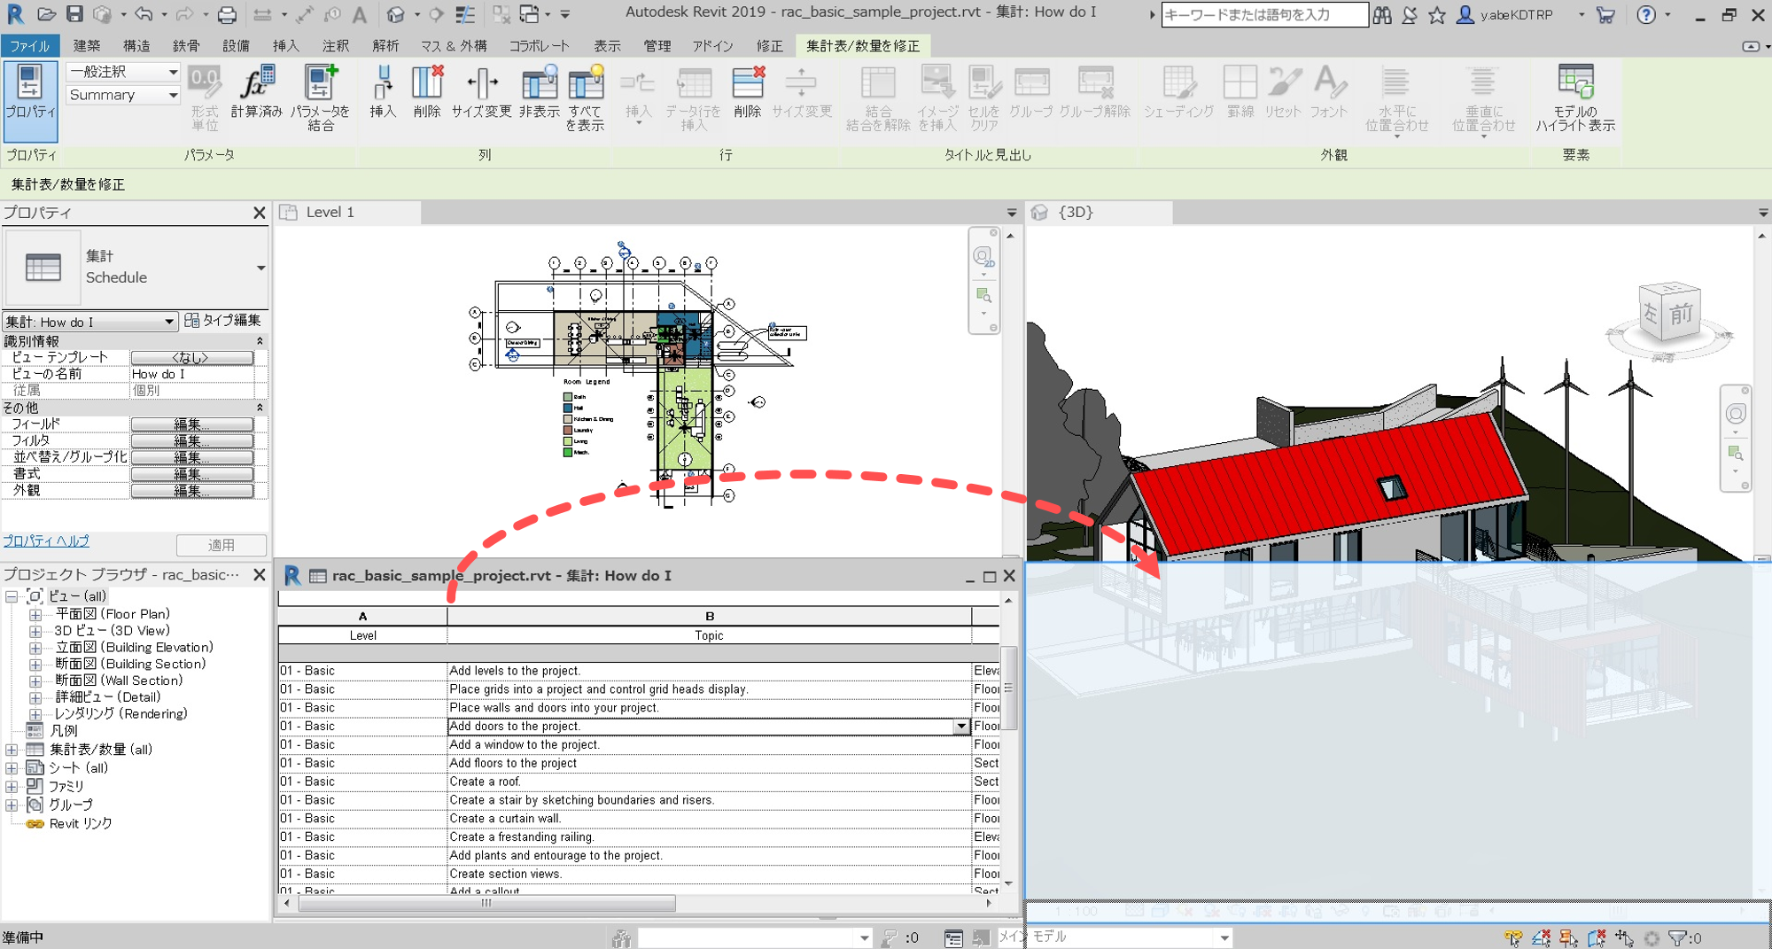This screenshot has height=949, width=1772.
Task: Click the filter icon in status bar
Action: click(x=1676, y=937)
